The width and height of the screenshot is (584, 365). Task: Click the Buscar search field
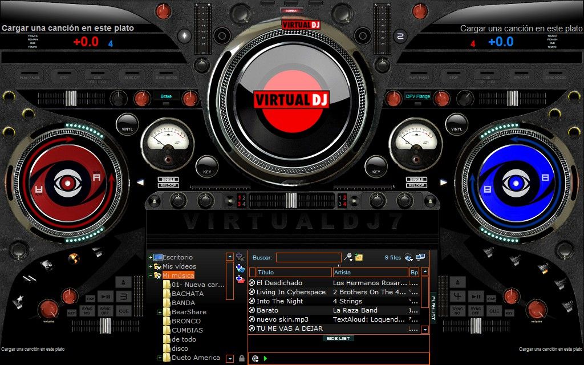point(309,257)
